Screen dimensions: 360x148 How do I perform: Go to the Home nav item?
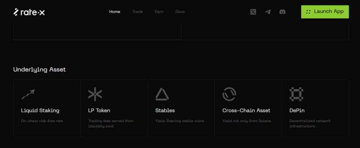tap(115, 12)
